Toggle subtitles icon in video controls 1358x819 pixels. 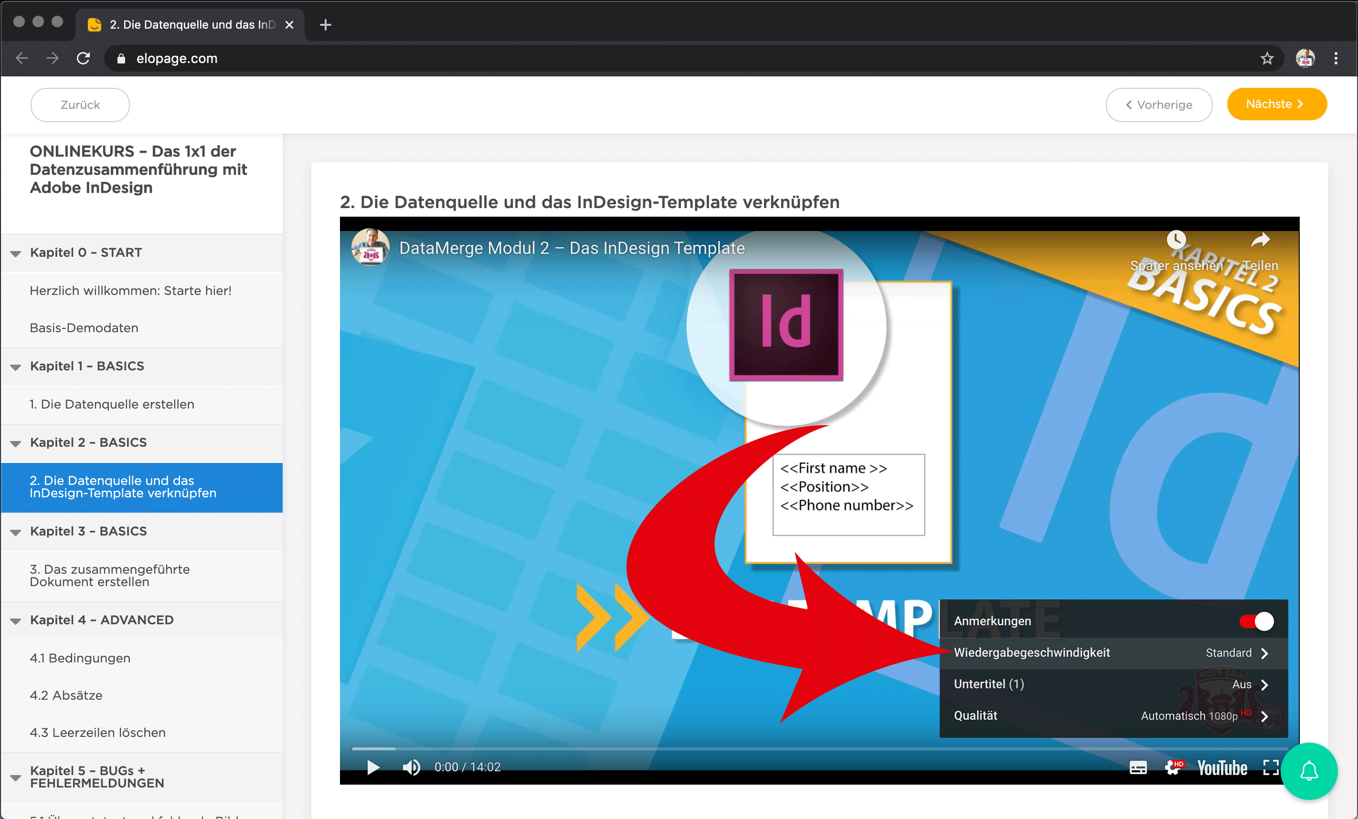pyautogui.click(x=1137, y=767)
